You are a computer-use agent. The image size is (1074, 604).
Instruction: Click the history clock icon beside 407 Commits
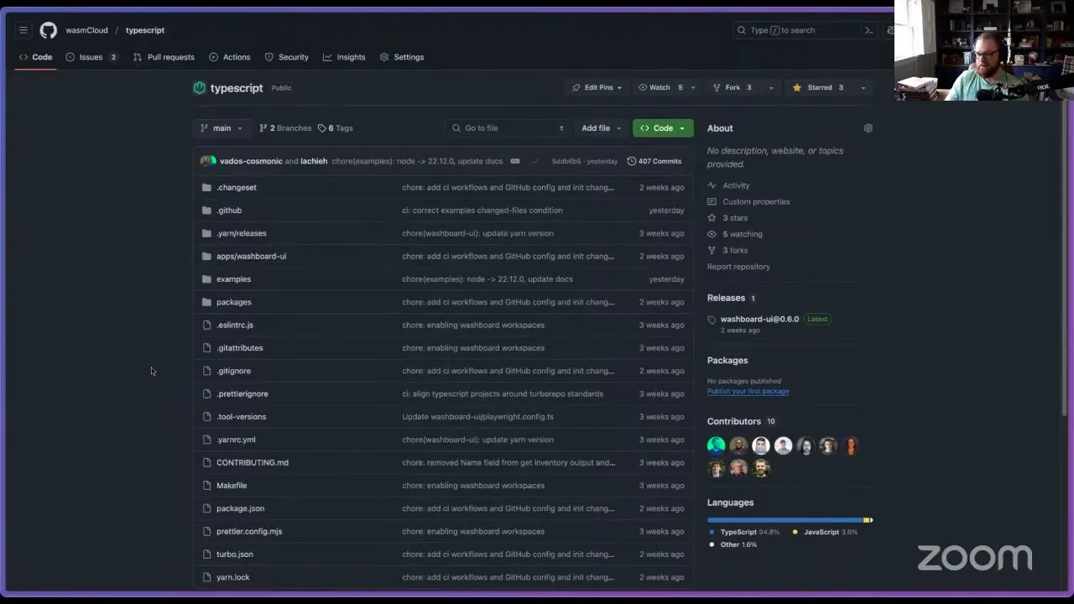(x=632, y=161)
